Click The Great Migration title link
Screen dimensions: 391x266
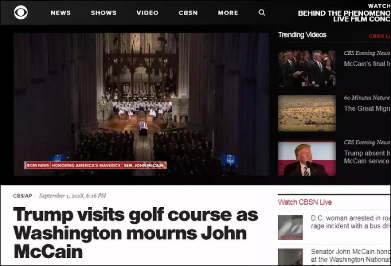(367, 108)
